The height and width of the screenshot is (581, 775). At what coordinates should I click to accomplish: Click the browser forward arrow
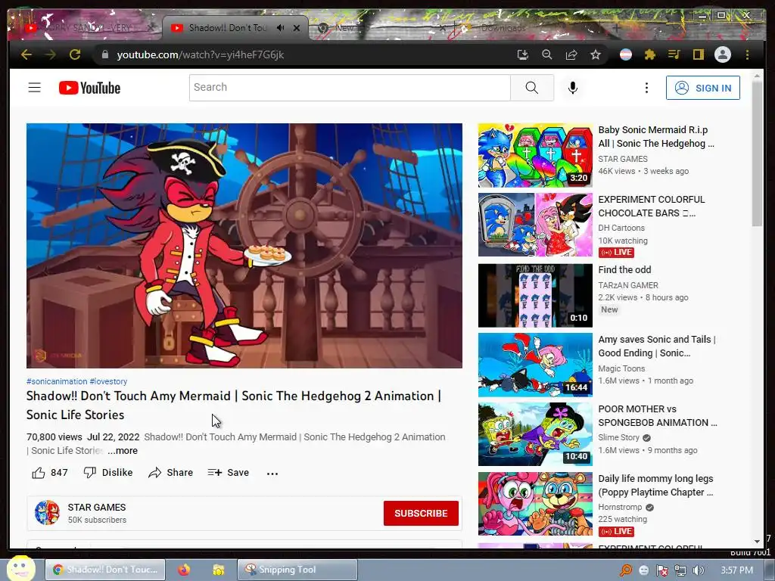(51, 54)
